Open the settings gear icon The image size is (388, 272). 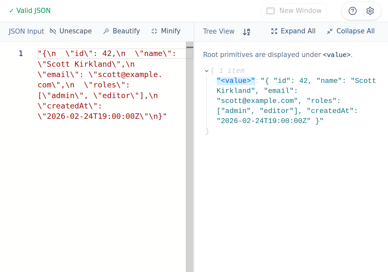coord(370,11)
